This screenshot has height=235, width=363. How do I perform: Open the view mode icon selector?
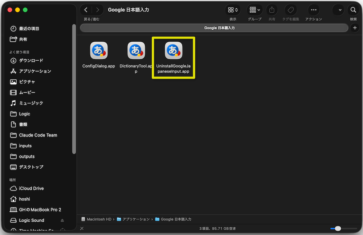point(233,10)
